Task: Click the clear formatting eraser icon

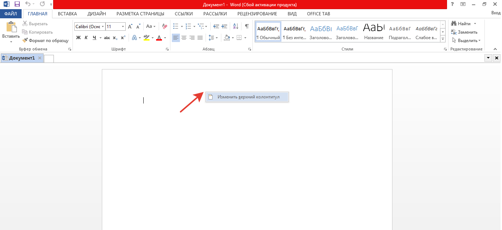Action: pos(165,26)
